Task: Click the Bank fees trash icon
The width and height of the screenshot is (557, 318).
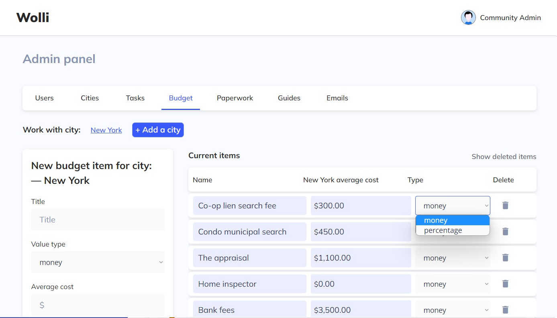Action: (505, 310)
